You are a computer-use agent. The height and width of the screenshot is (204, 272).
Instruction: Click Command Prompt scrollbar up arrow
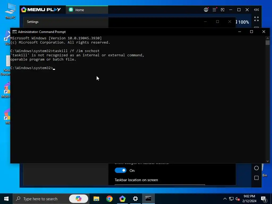coord(267,38)
